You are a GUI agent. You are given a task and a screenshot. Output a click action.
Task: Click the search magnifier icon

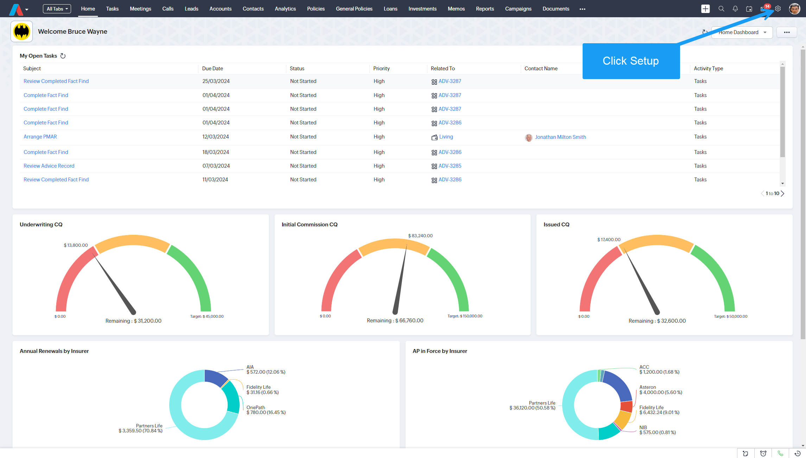[721, 9]
